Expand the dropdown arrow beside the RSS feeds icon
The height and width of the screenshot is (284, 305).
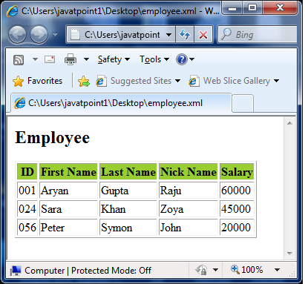tap(35, 59)
